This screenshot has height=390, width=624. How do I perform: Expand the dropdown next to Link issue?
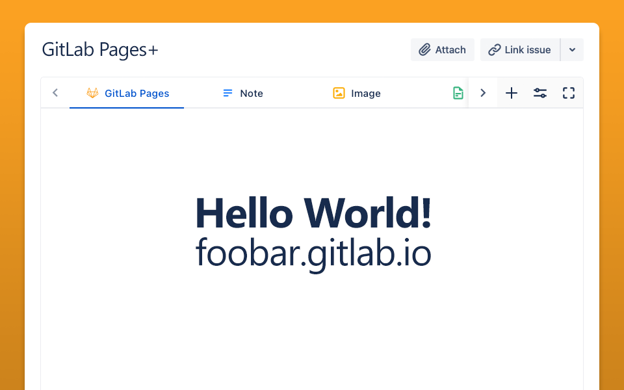tap(572, 50)
